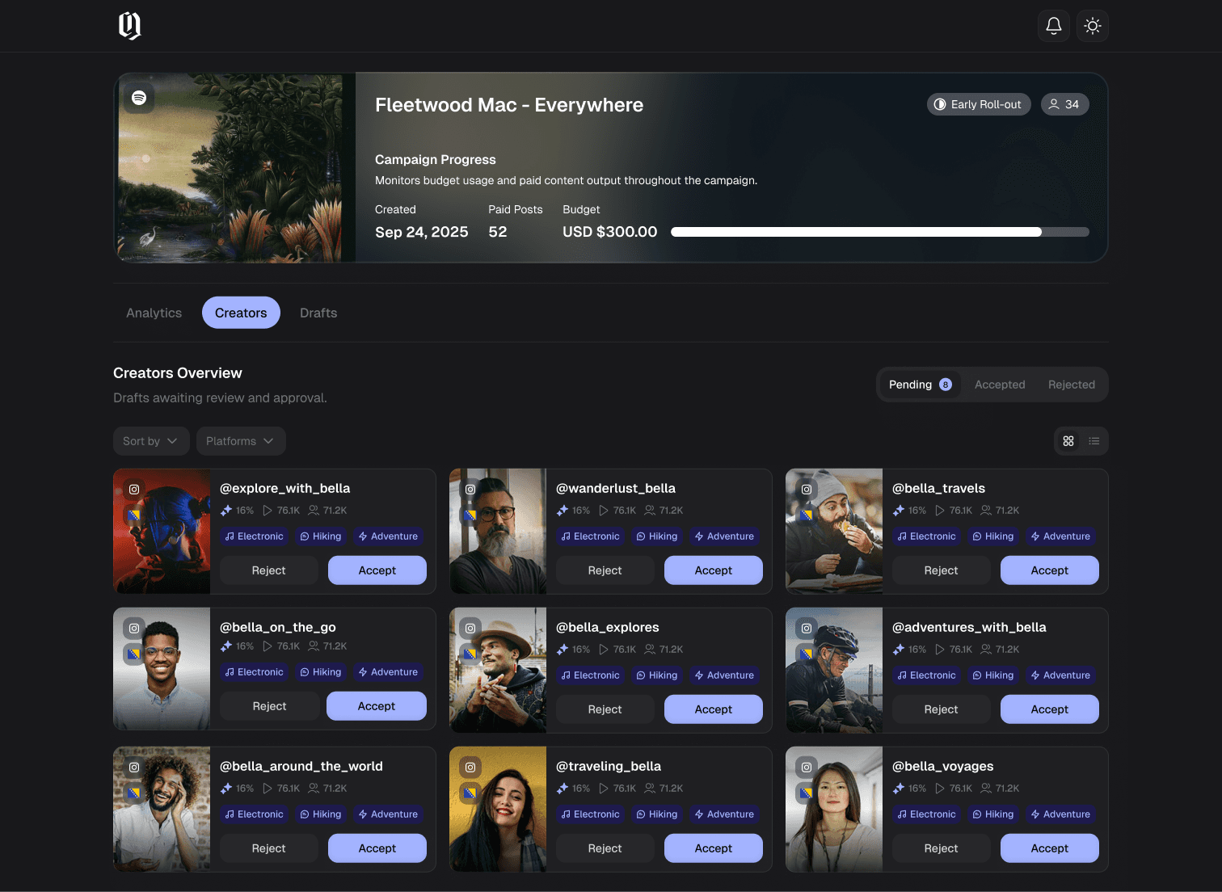
Task: Accept @traveling_bella
Action: (714, 848)
